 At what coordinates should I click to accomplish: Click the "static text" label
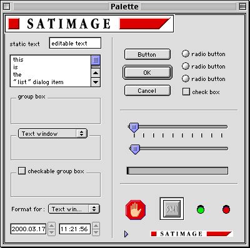[24, 44]
